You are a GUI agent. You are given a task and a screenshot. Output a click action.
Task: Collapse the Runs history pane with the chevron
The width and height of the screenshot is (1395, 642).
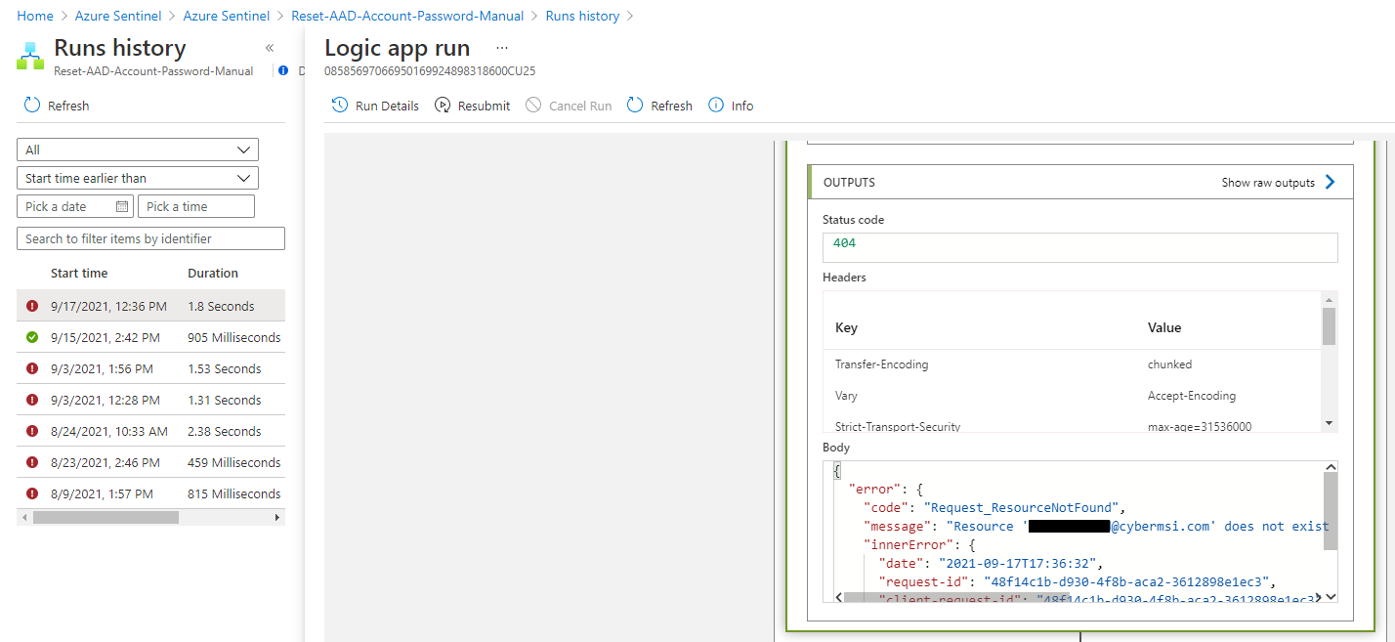point(269,47)
